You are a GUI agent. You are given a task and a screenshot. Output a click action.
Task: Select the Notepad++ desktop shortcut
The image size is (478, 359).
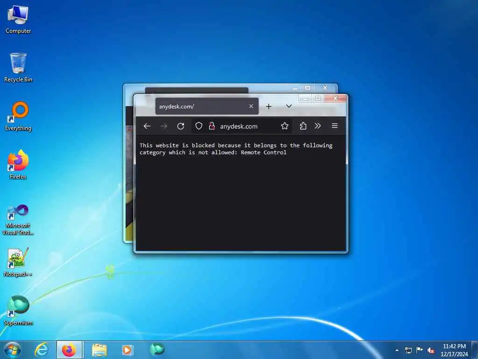pos(18,262)
